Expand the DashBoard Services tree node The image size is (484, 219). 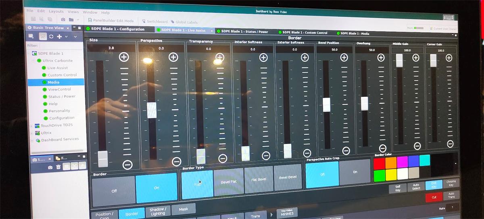click(x=32, y=140)
